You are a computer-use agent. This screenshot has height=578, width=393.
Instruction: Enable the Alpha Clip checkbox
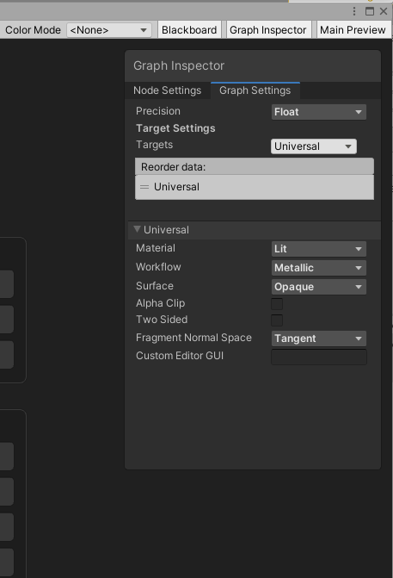click(277, 304)
